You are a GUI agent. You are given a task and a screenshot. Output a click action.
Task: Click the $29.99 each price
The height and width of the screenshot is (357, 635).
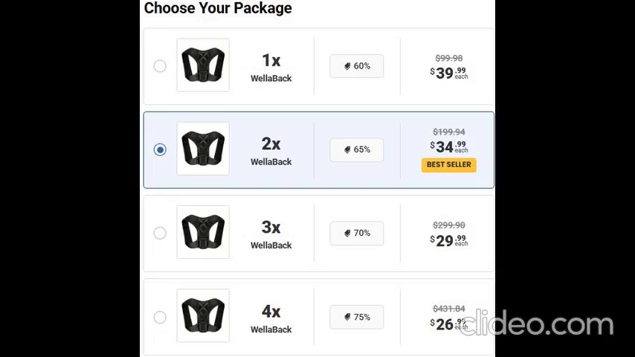pos(448,240)
